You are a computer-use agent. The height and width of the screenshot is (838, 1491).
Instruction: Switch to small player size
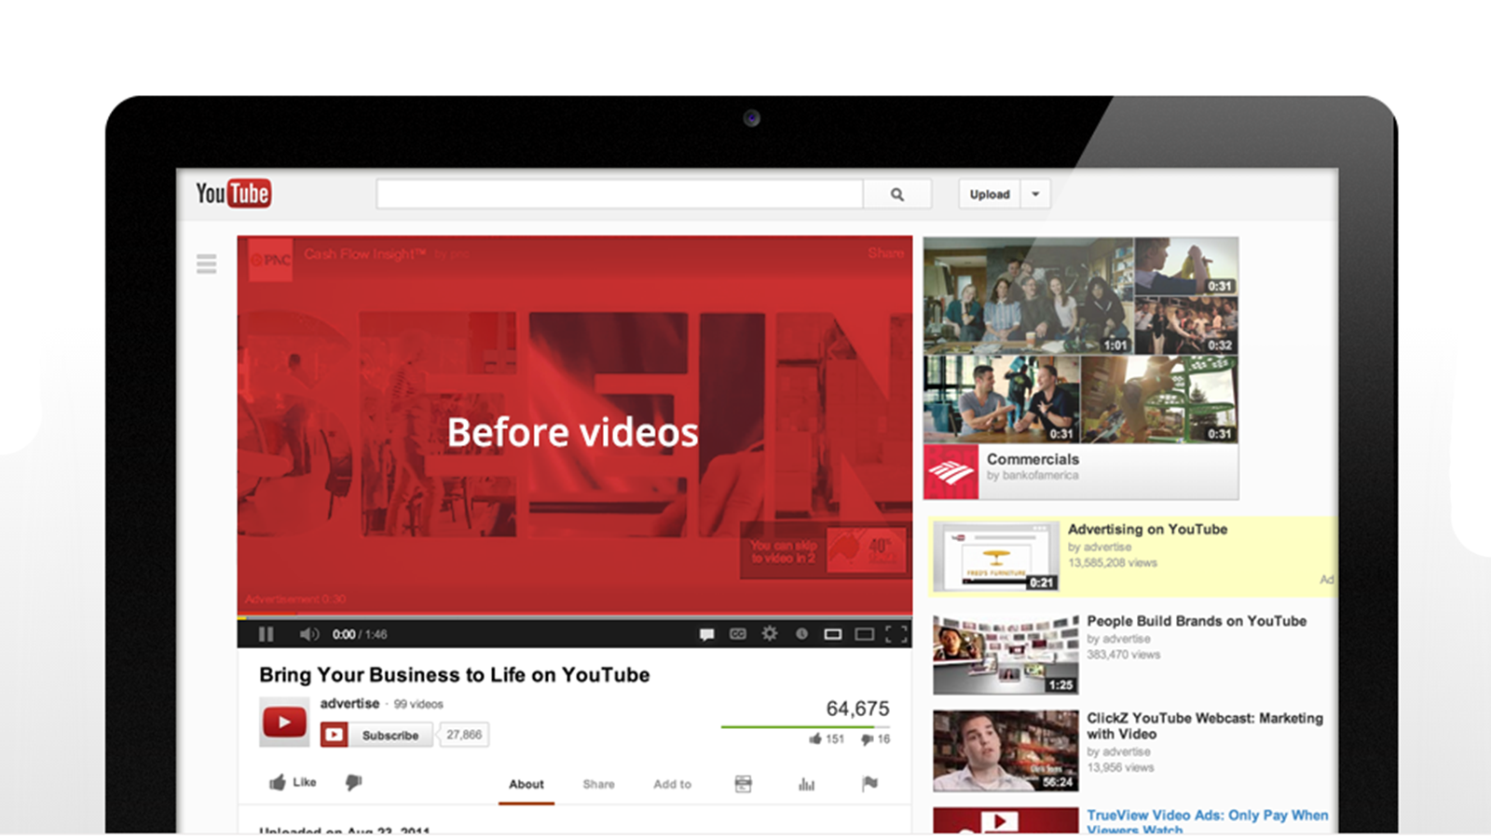coord(833,634)
